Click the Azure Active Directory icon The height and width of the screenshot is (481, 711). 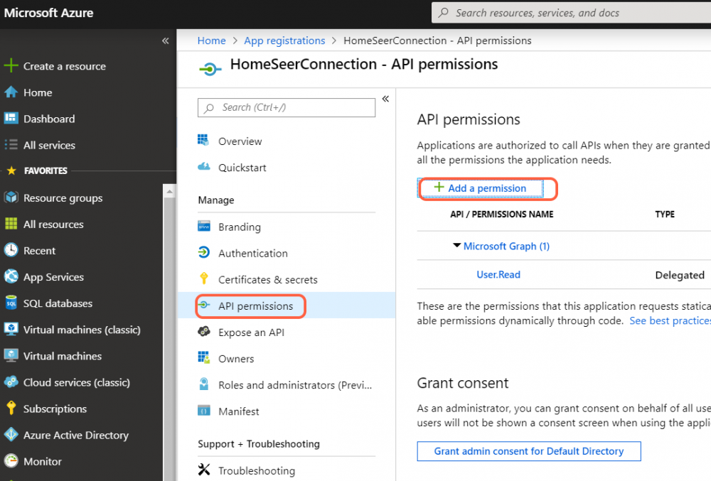click(x=11, y=435)
